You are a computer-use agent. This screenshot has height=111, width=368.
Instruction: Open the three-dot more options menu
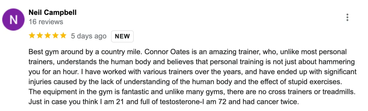point(347,17)
